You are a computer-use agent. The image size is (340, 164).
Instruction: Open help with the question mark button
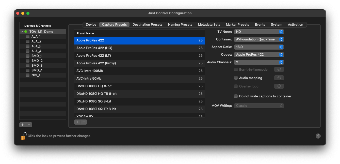click(318, 136)
